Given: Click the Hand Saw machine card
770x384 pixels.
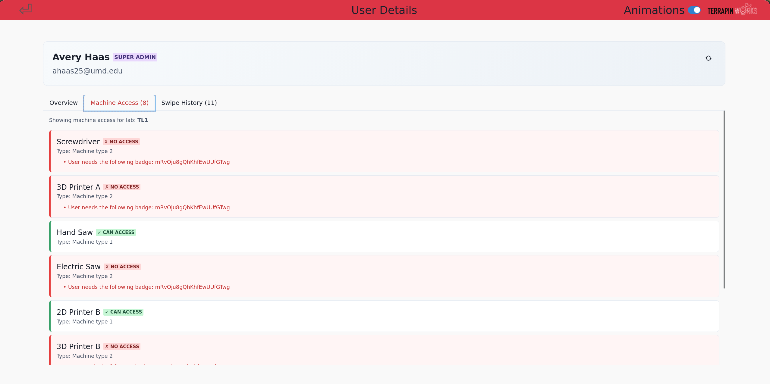Looking at the screenshot, I should 384,237.
